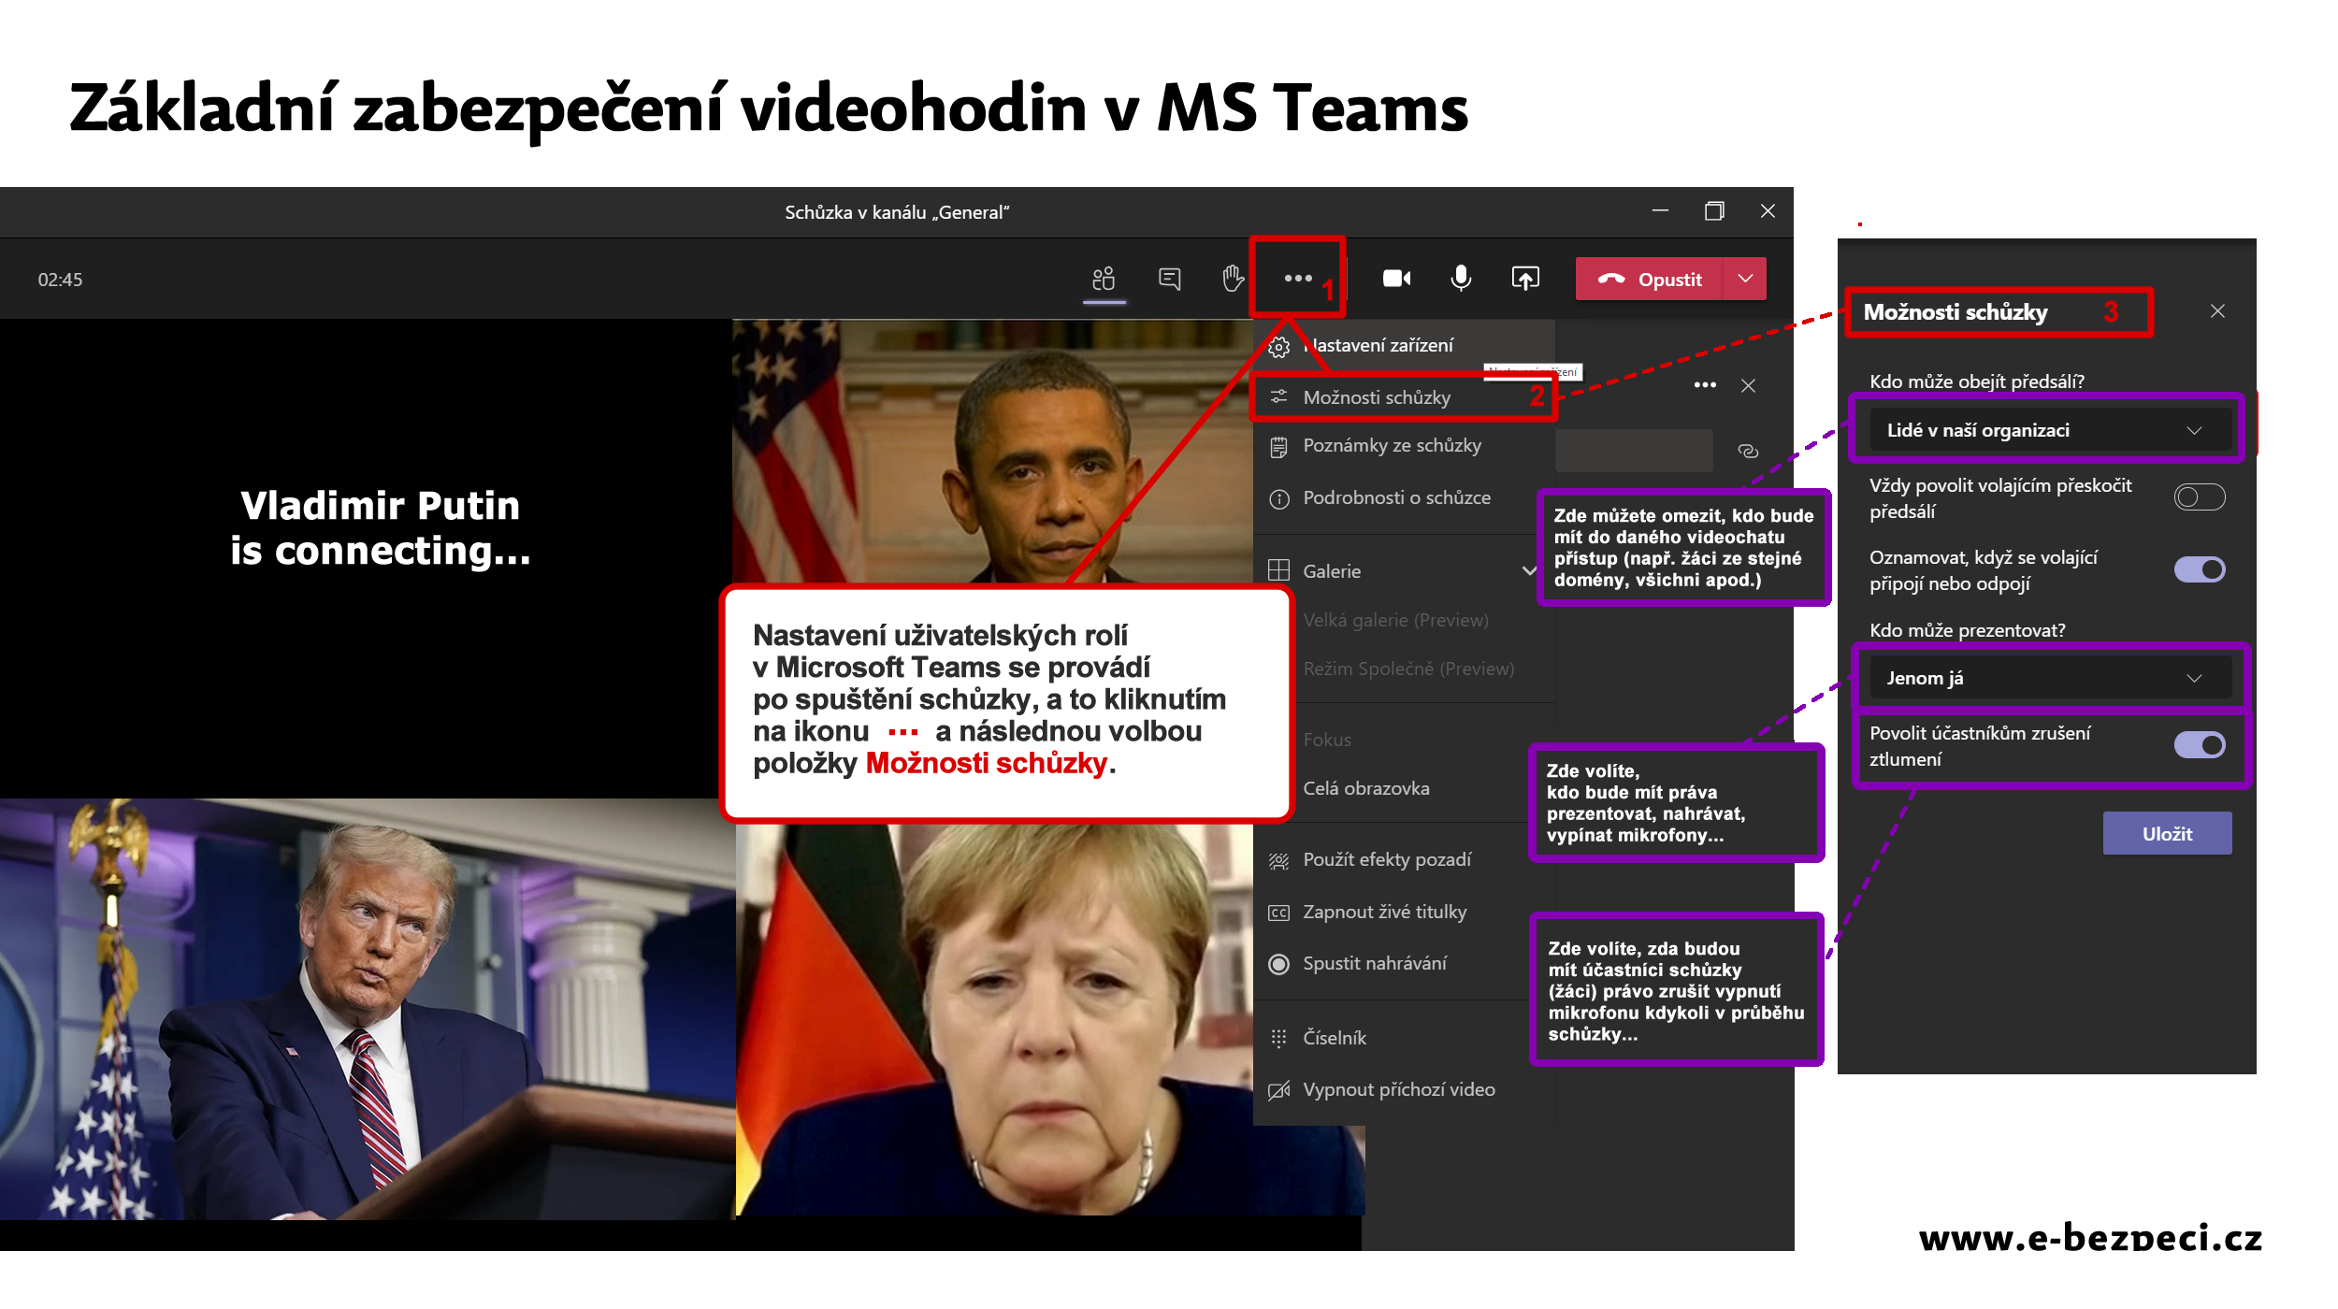Click the invite search field in side pane
Image resolution: width=2338 pixels, height=1309 pixels.
point(1634,451)
